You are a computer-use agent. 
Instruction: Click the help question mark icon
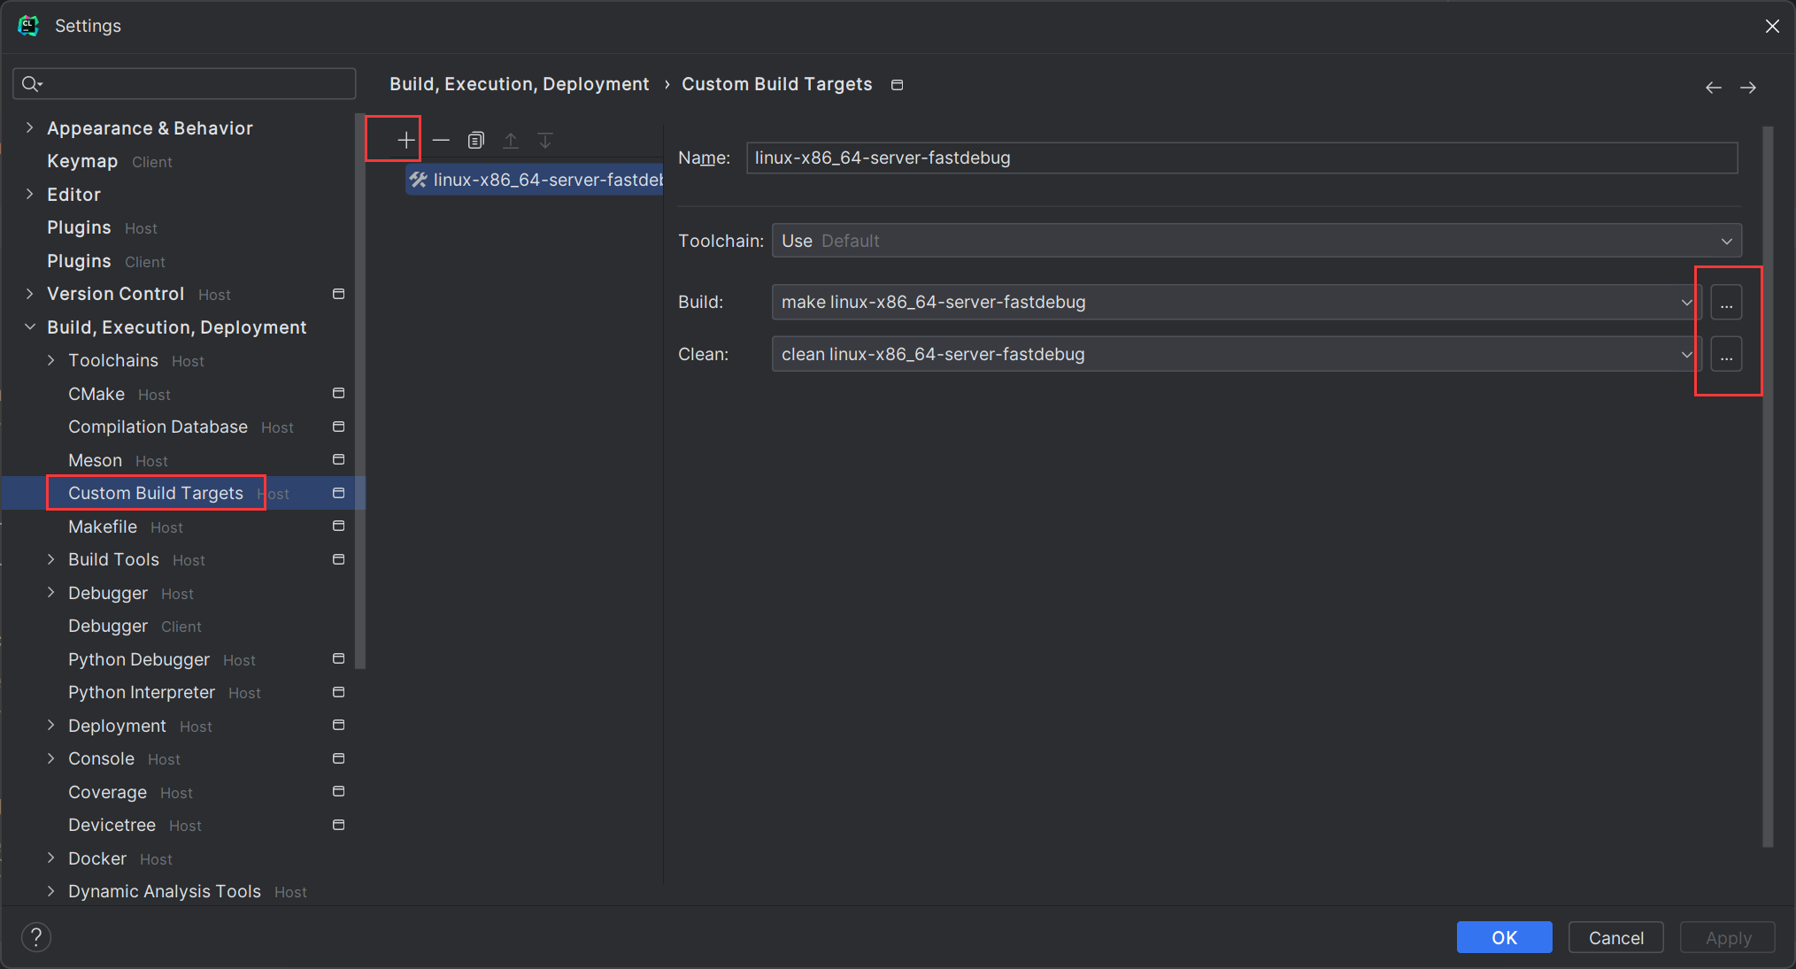tap(36, 936)
